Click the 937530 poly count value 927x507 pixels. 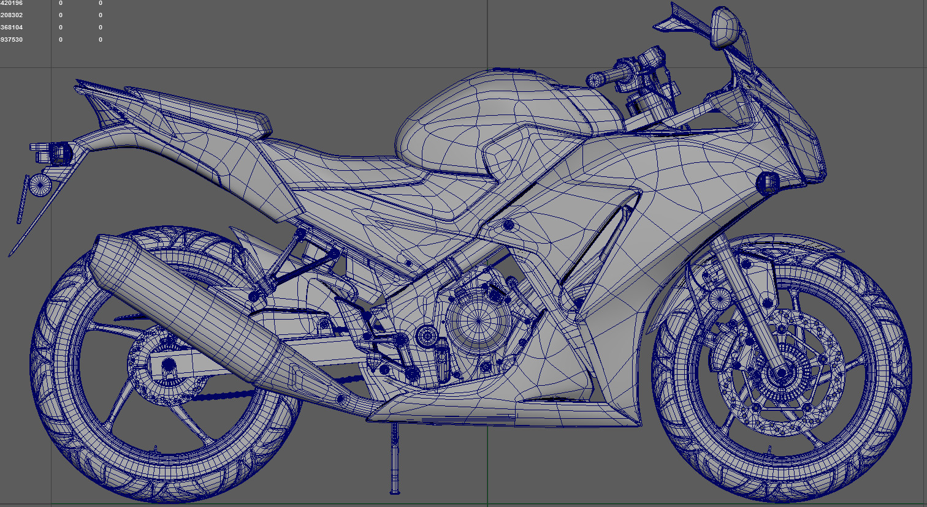tap(12, 40)
